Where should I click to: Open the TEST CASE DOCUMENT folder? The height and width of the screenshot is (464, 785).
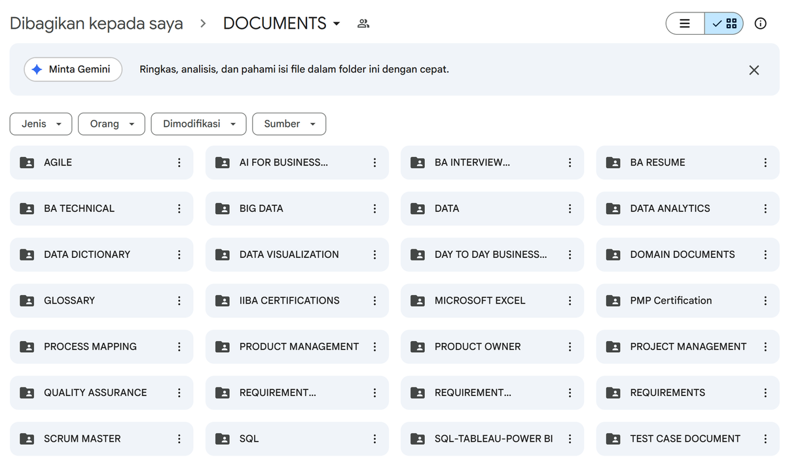pyautogui.click(x=687, y=439)
